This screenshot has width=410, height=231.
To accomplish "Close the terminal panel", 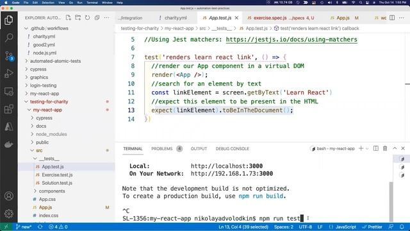I will (403, 148).
